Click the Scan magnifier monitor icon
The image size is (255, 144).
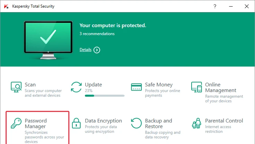pyautogui.click(x=16, y=87)
